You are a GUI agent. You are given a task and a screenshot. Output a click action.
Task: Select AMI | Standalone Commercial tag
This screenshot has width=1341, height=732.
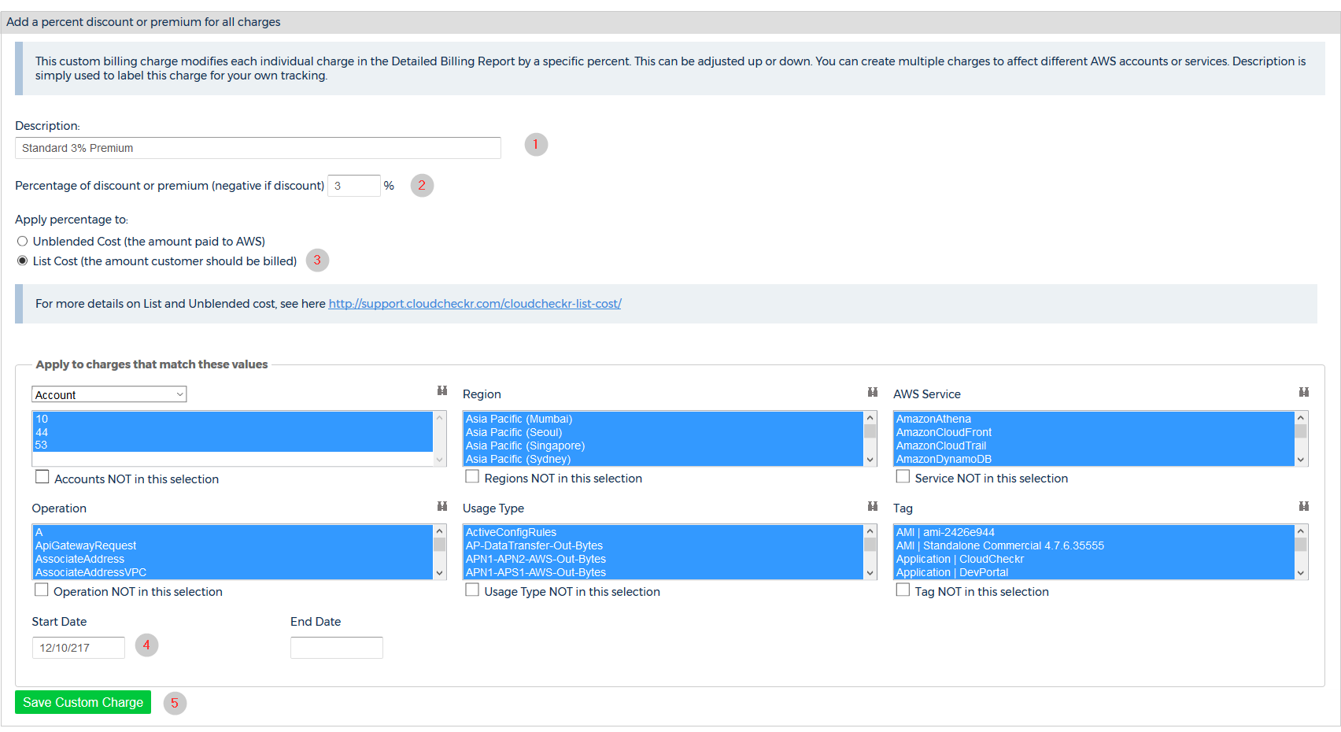pos(1094,545)
